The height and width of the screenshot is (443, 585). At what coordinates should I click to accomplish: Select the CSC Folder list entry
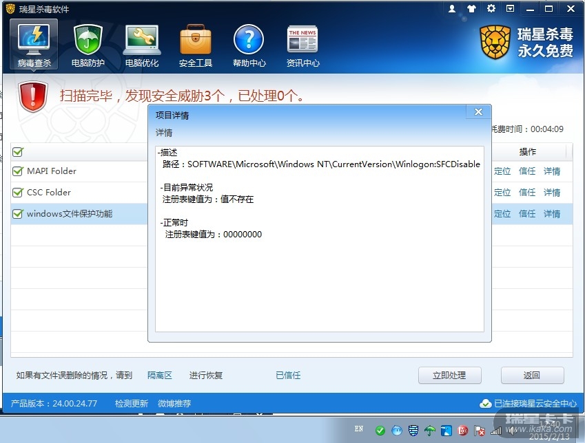click(48, 192)
